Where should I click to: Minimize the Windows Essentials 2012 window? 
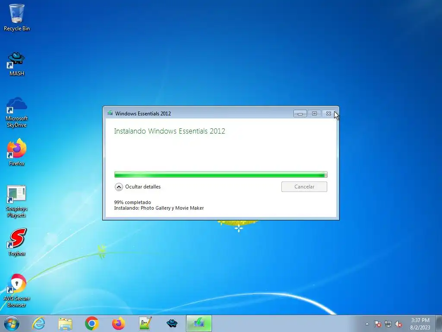300,114
